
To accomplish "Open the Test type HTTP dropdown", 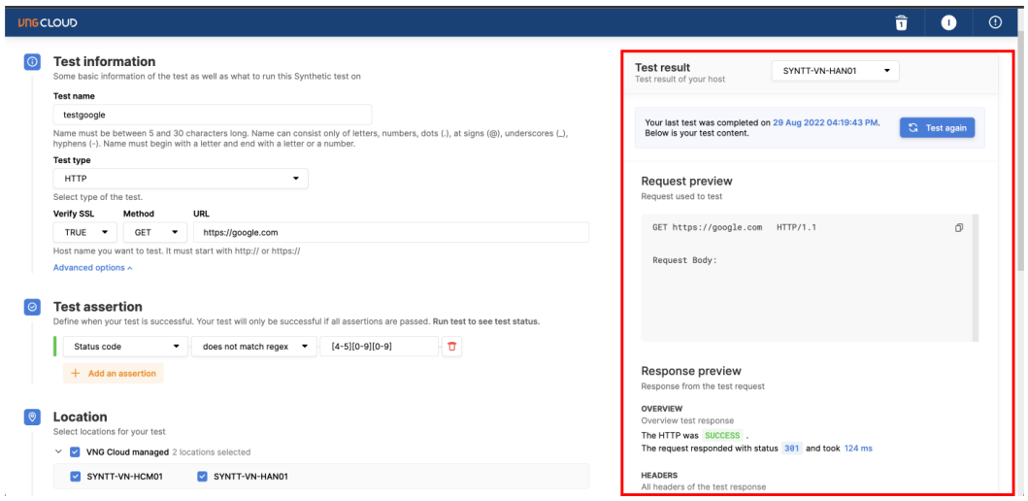I will [x=180, y=179].
